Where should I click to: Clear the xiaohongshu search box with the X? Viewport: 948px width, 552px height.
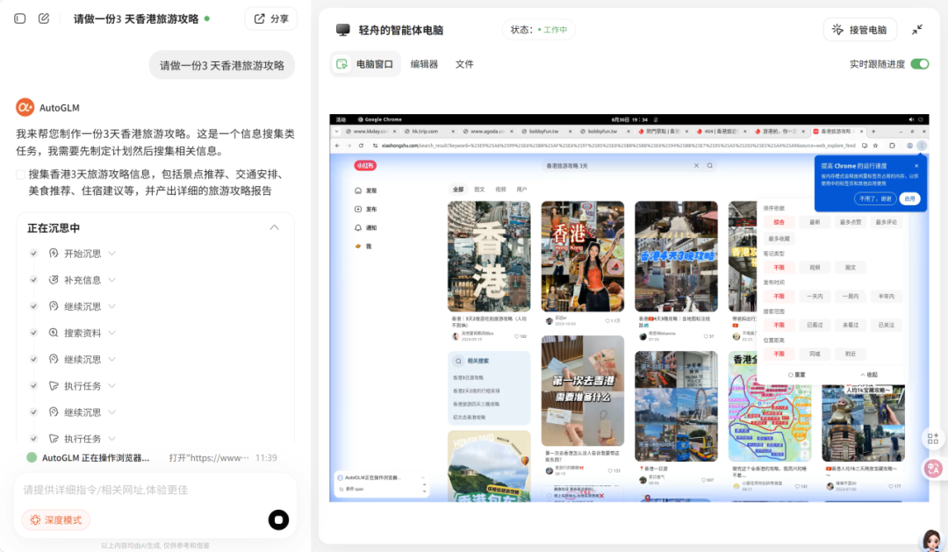(x=696, y=166)
